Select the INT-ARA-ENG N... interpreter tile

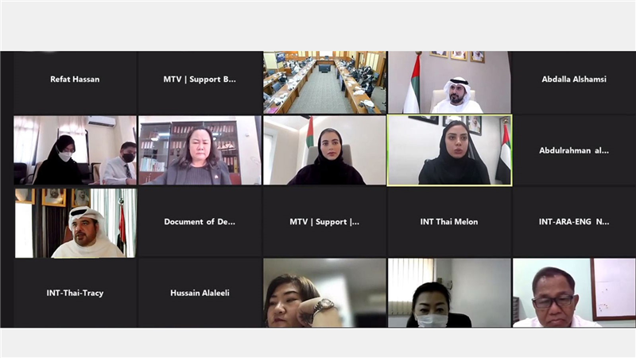tap(573, 222)
